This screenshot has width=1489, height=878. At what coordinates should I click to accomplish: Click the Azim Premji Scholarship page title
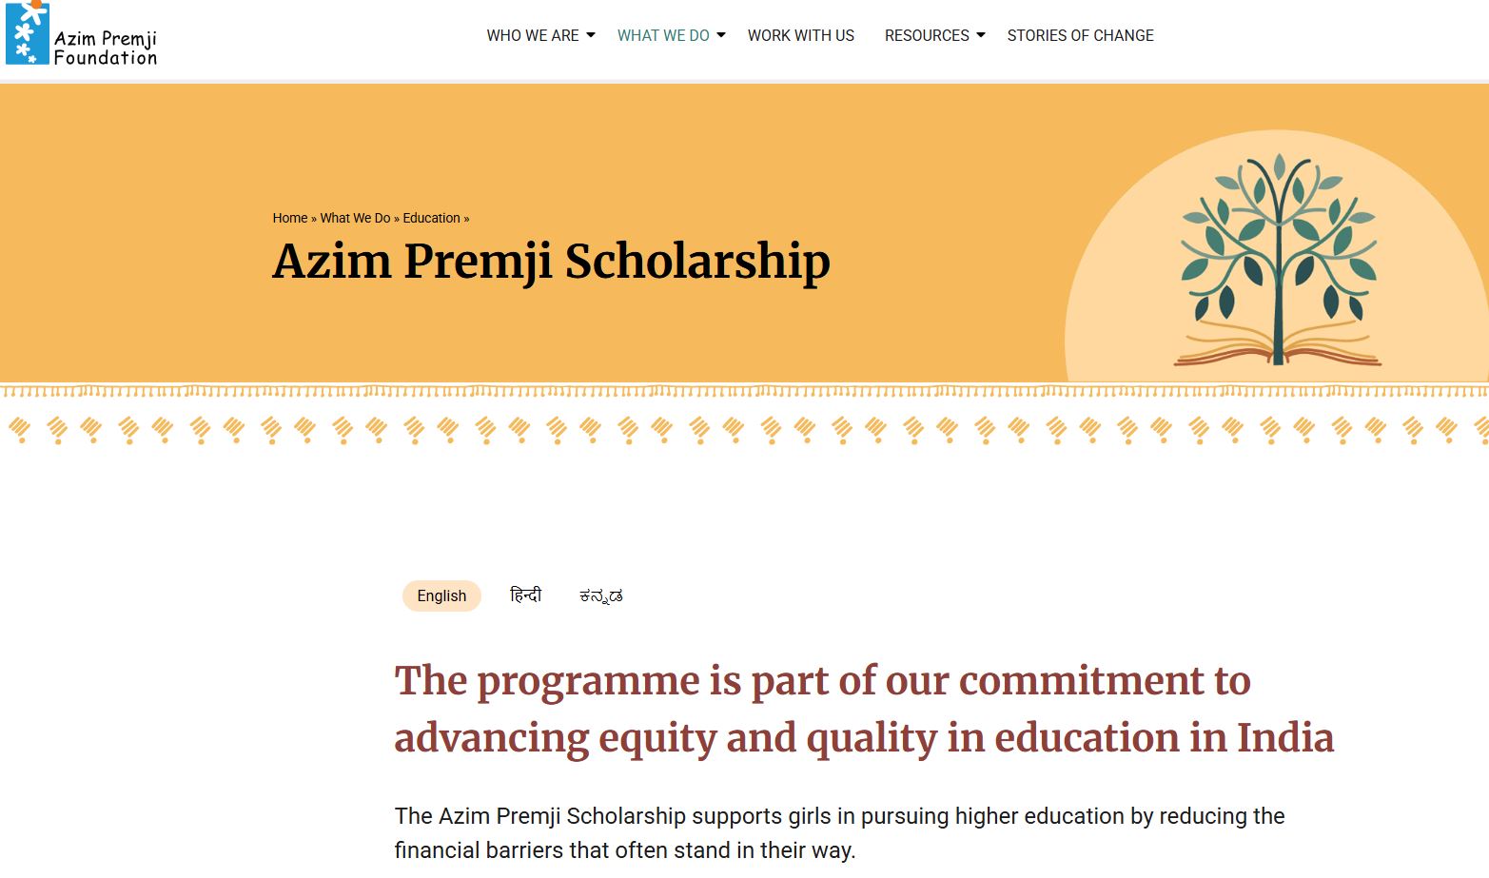click(552, 262)
